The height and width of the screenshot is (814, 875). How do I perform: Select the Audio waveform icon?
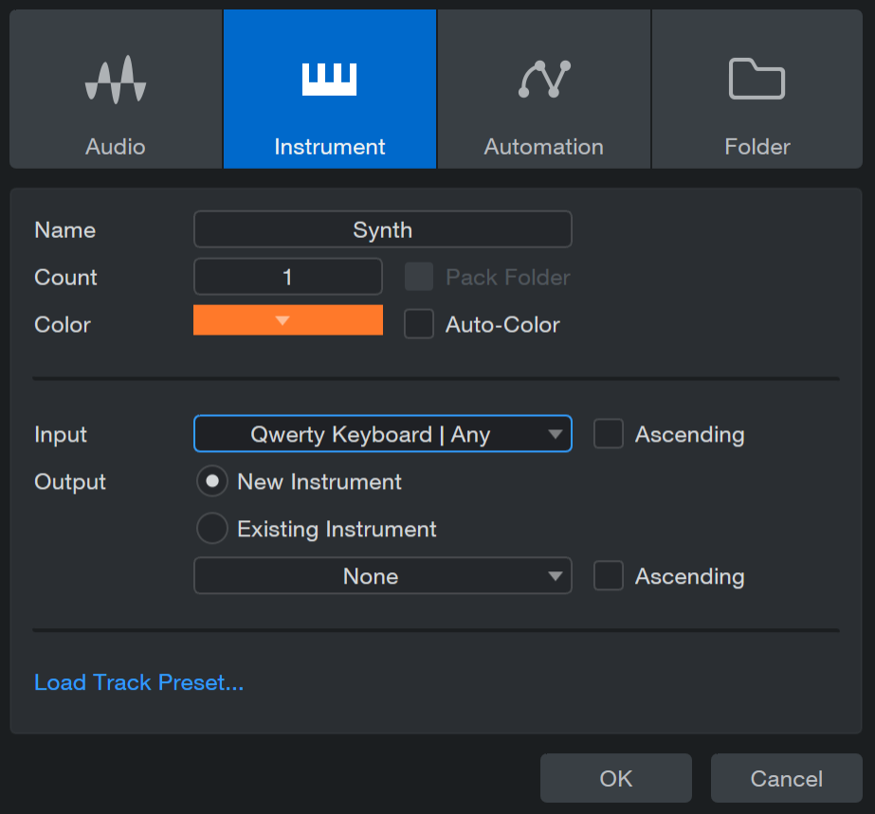pyautogui.click(x=116, y=80)
